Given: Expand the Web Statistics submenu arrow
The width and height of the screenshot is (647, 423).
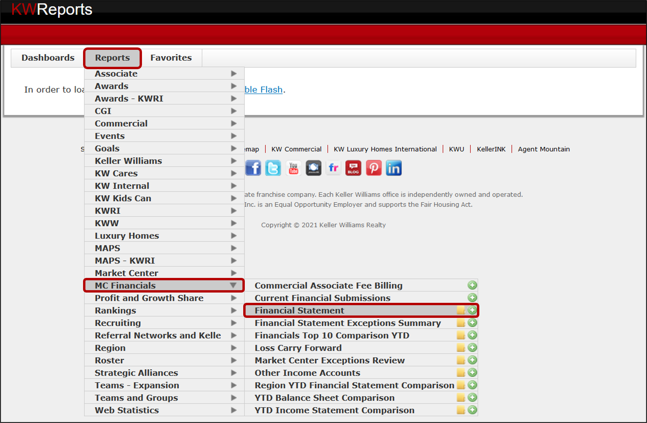Looking at the screenshot, I should (x=234, y=410).
